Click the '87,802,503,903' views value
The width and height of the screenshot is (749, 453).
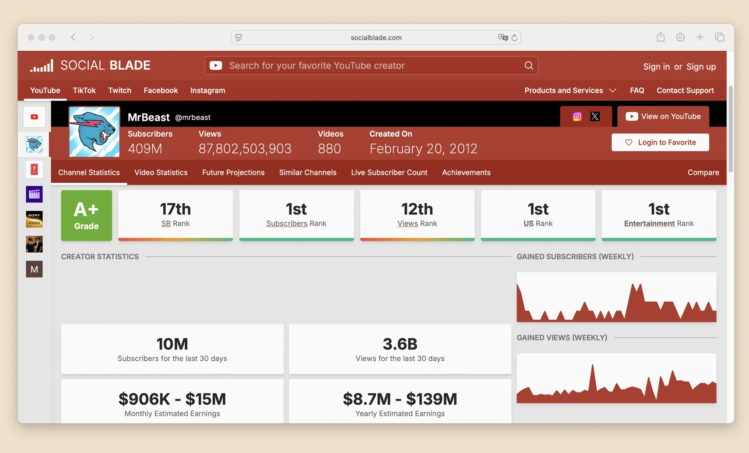point(245,149)
